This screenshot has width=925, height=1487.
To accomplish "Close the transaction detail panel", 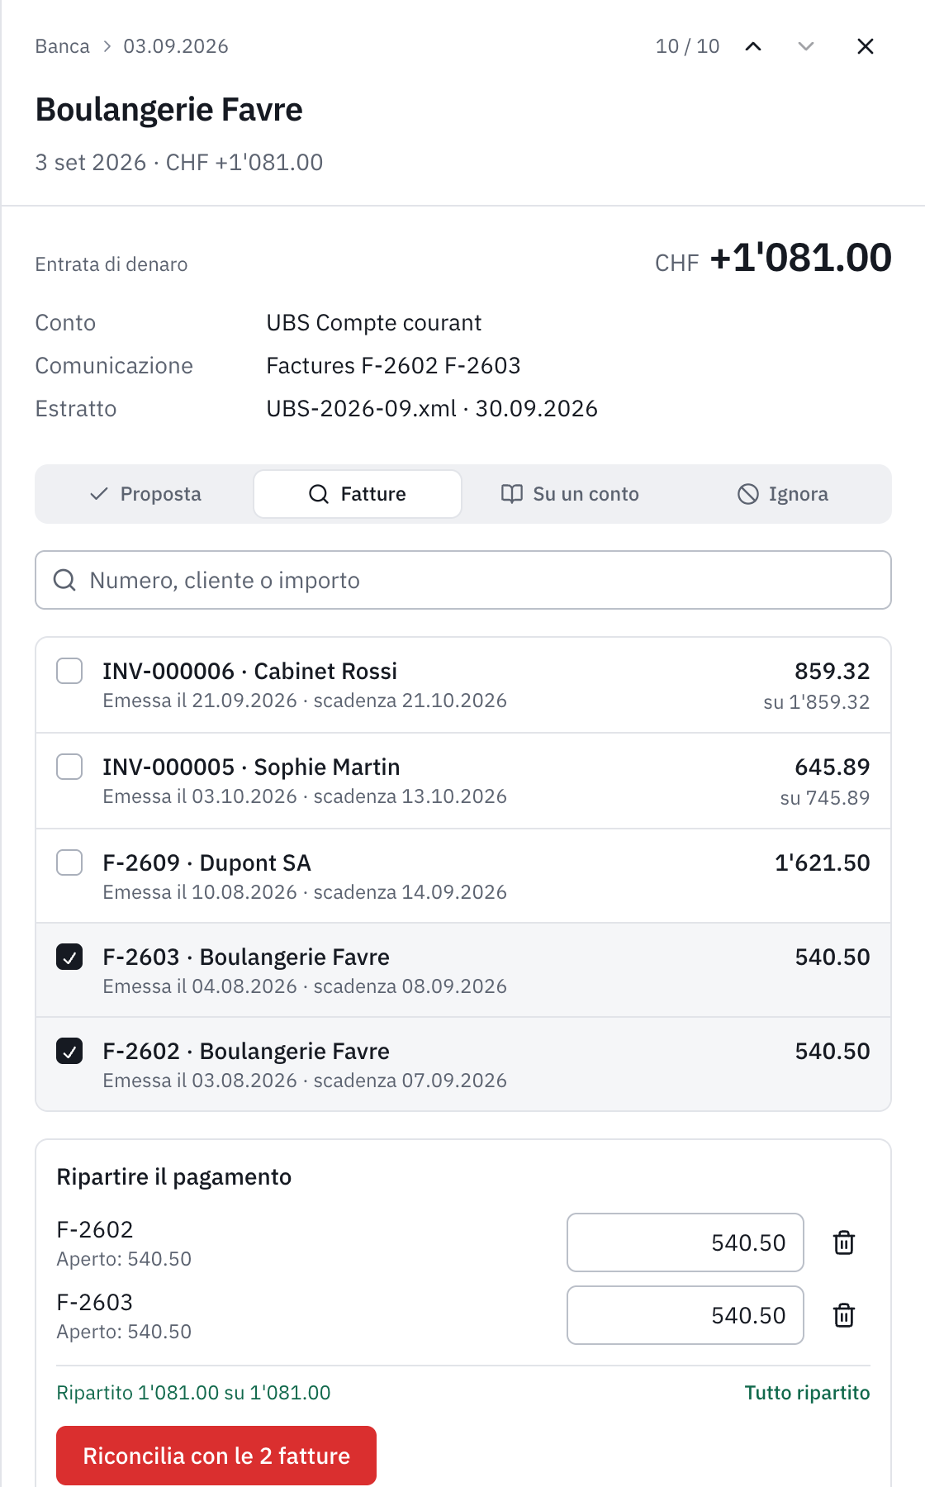I will (x=866, y=46).
